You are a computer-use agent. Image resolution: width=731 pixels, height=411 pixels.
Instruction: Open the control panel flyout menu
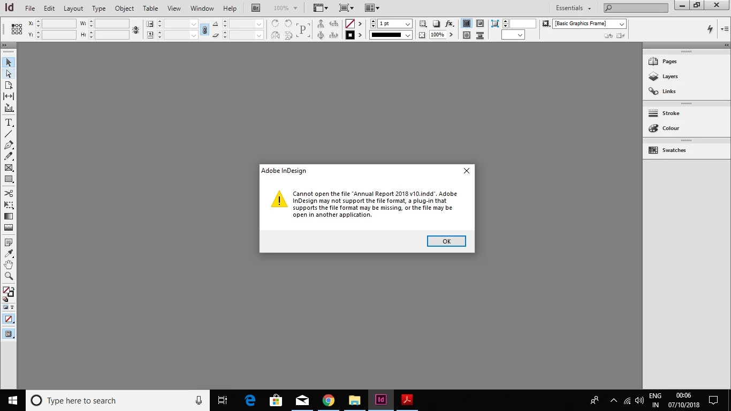[x=725, y=29]
